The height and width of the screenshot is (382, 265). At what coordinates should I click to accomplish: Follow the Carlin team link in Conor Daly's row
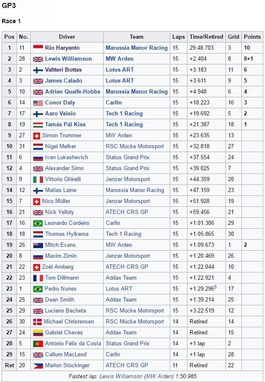click(x=114, y=103)
